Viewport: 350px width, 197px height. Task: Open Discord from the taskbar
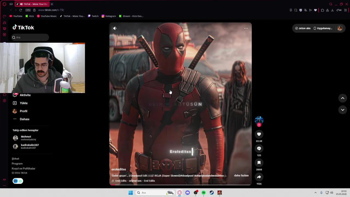pos(188,193)
